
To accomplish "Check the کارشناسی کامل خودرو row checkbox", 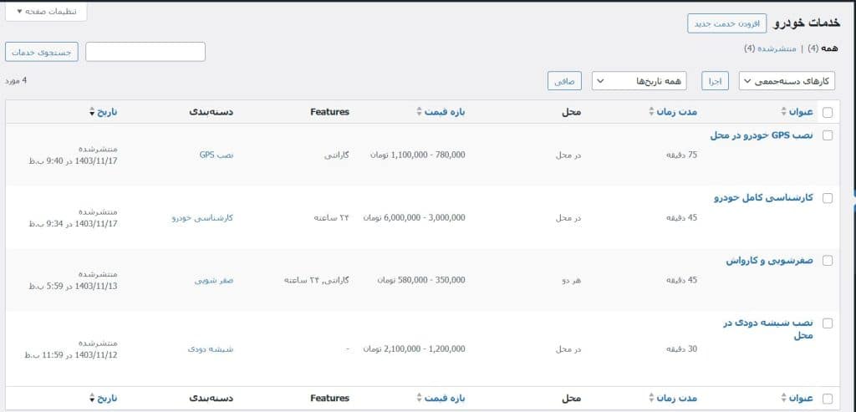I will point(828,198).
